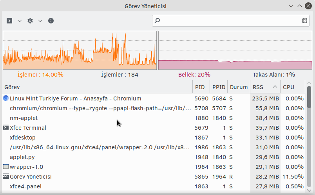Select the xfdesktop process
This screenshot has width=315, height=195.
154,138
